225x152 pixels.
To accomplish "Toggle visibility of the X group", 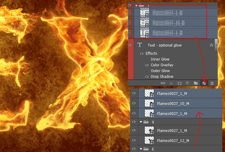I will [134, 122].
